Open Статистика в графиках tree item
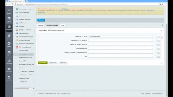173x97 pixels. (x=27, y=71)
